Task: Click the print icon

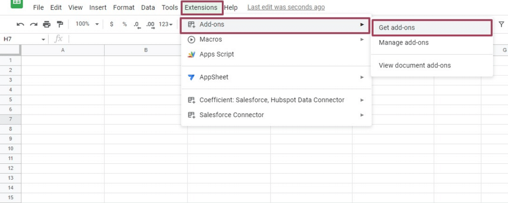Action: click(47, 24)
